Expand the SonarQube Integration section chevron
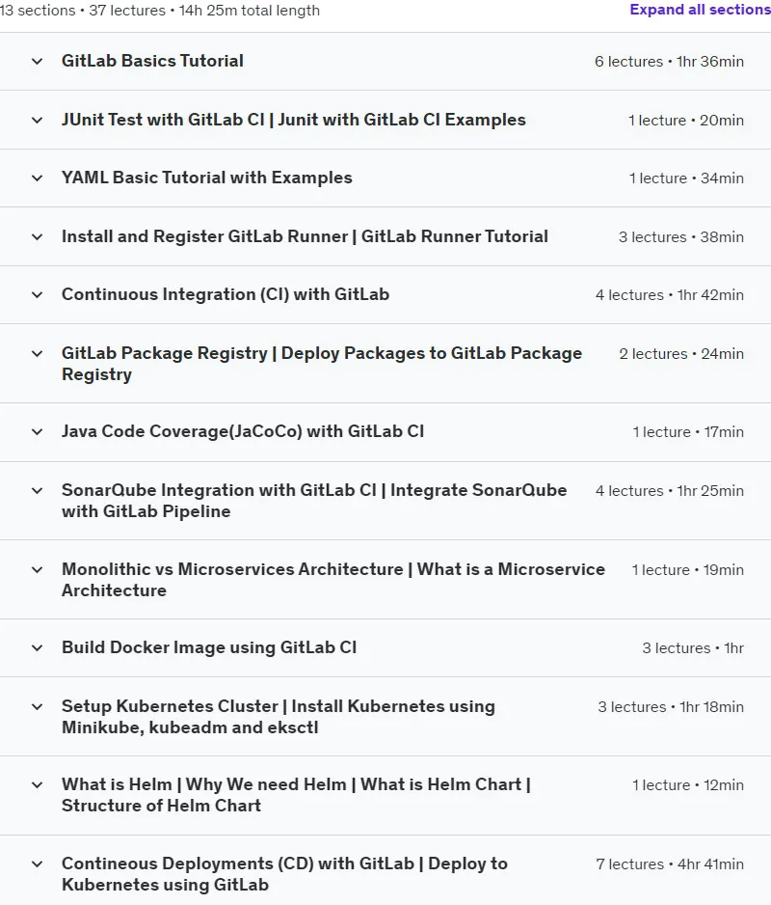This screenshot has height=905, width=771. tap(37, 490)
